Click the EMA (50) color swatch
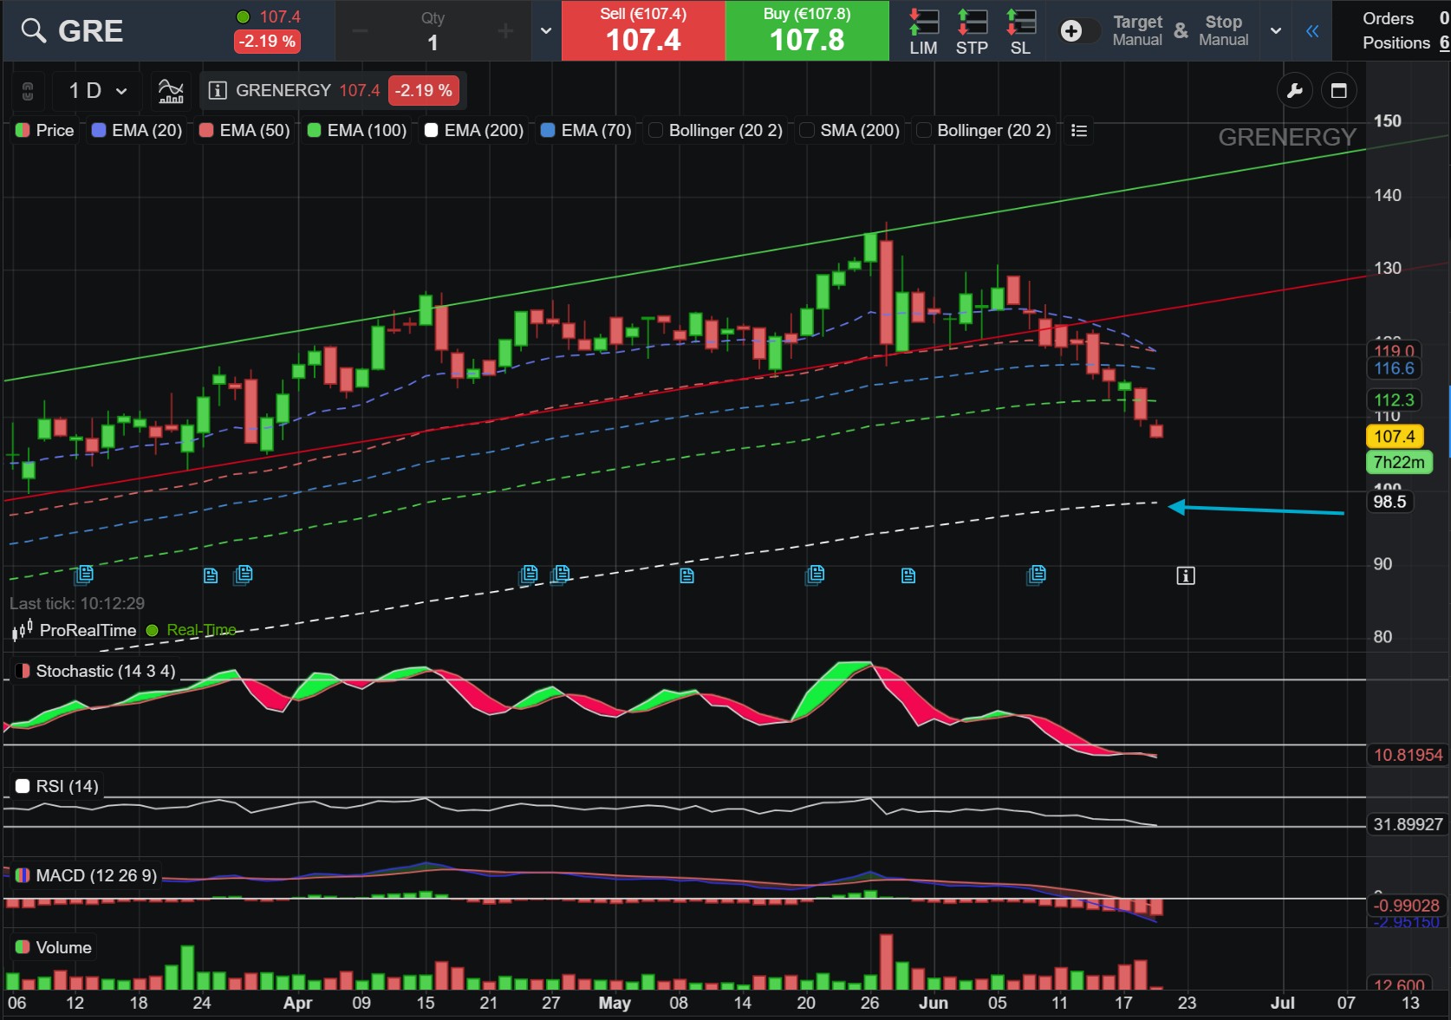Screen dimensions: 1451x1020 pos(206,131)
